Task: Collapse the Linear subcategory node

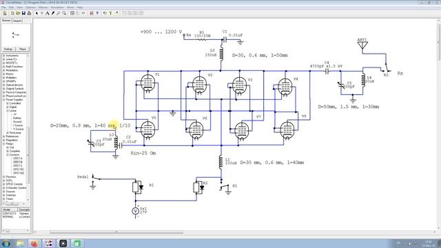Action: pyautogui.click(x=8, y=111)
